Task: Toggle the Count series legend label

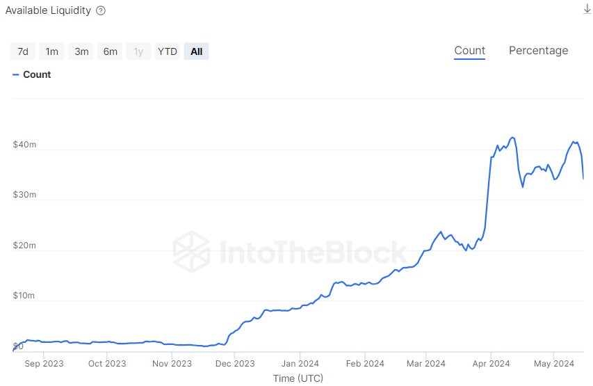Action: (37, 74)
